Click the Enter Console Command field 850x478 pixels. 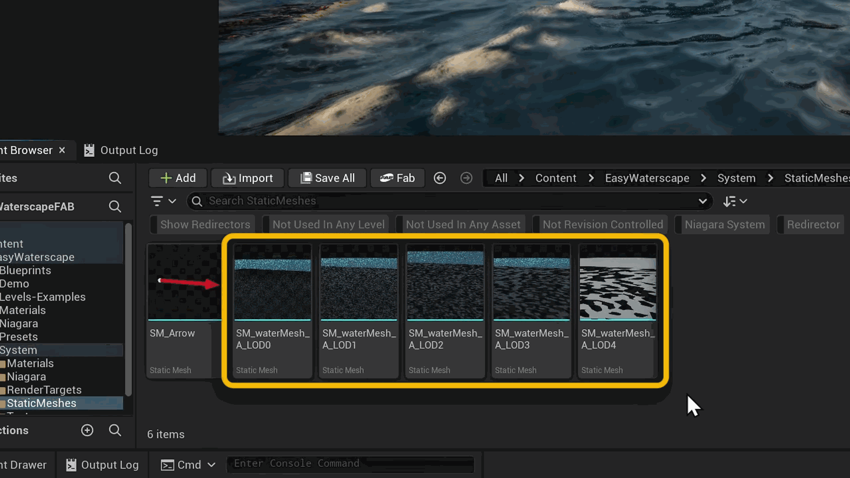[351, 464]
